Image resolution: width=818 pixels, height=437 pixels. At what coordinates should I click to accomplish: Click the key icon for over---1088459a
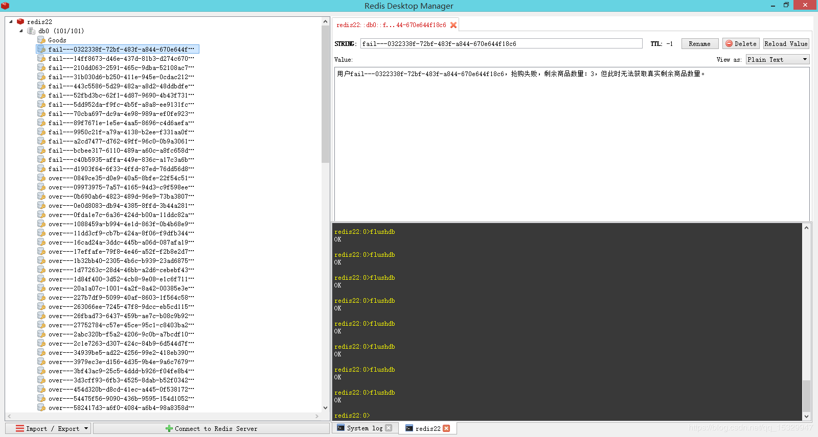tap(41, 224)
